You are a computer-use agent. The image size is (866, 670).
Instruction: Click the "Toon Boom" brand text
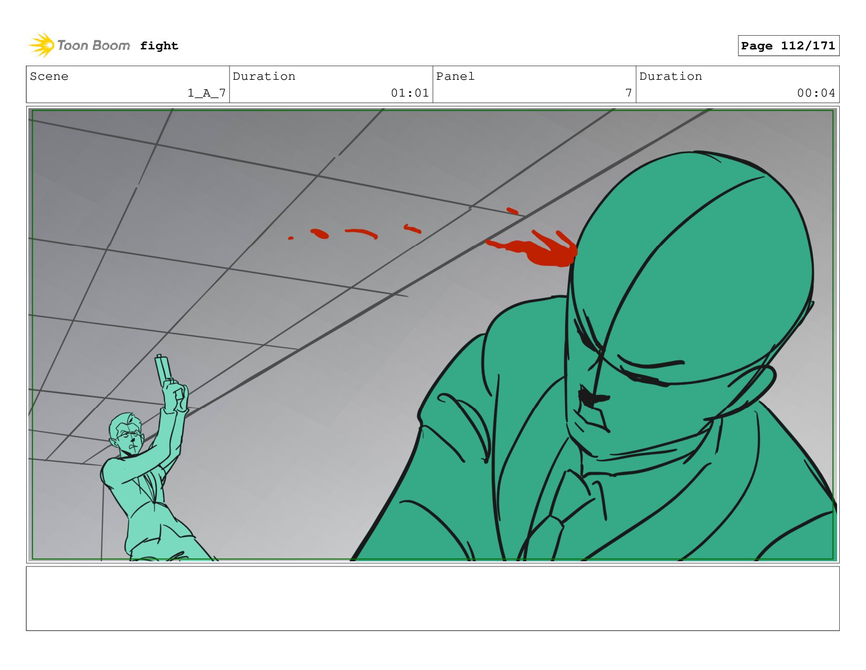(x=94, y=46)
